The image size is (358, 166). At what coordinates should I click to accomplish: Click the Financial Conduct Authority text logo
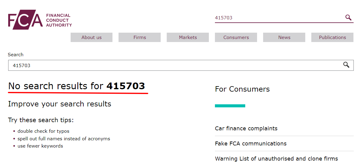click(x=59, y=20)
